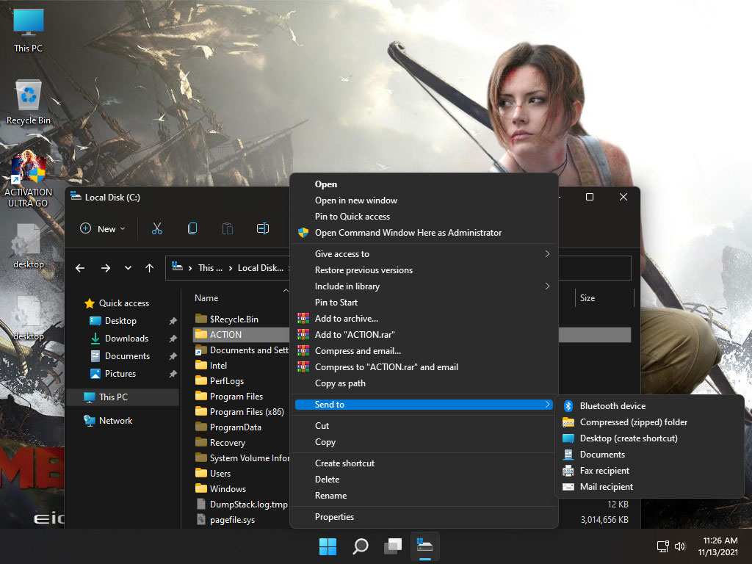Choose Mail recipient in submenu

click(649, 487)
